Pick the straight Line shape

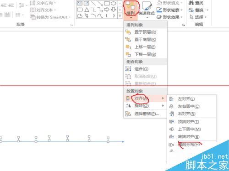click(x=93, y=3)
